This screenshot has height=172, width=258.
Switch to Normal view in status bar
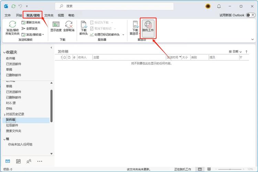200,169
